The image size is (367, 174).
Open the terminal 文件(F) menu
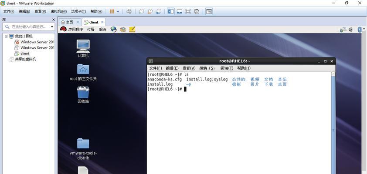pyautogui.click(x=156, y=68)
